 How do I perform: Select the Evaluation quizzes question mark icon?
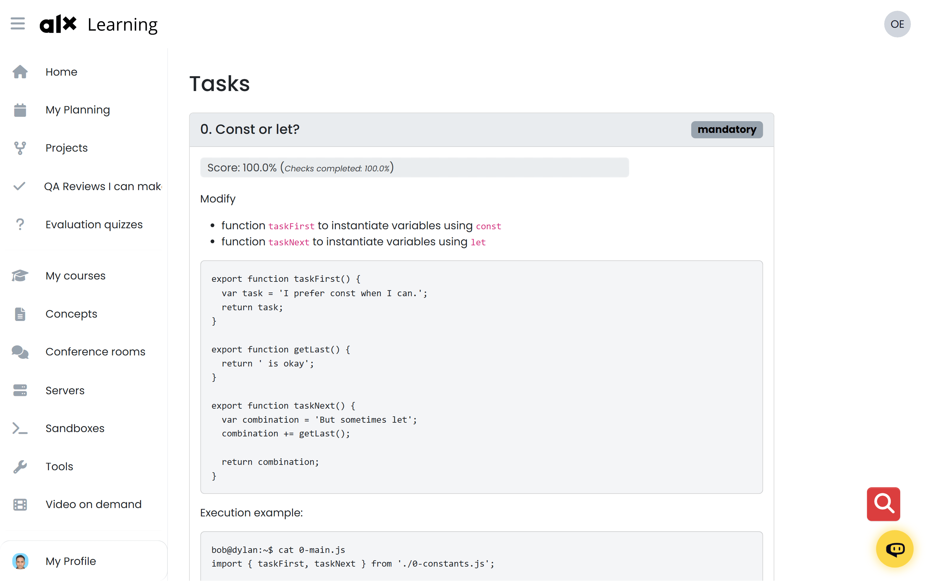20,224
